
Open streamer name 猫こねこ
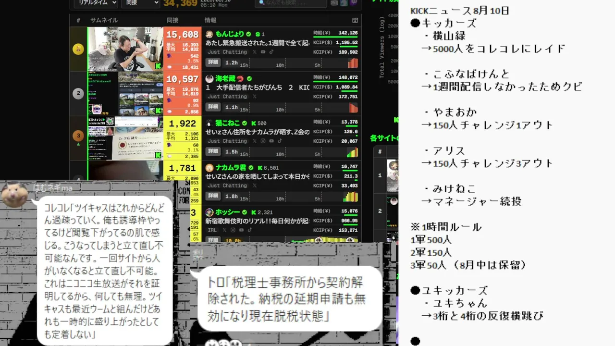click(x=228, y=123)
